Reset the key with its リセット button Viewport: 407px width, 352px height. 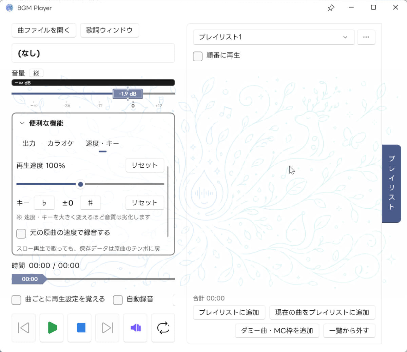(145, 203)
